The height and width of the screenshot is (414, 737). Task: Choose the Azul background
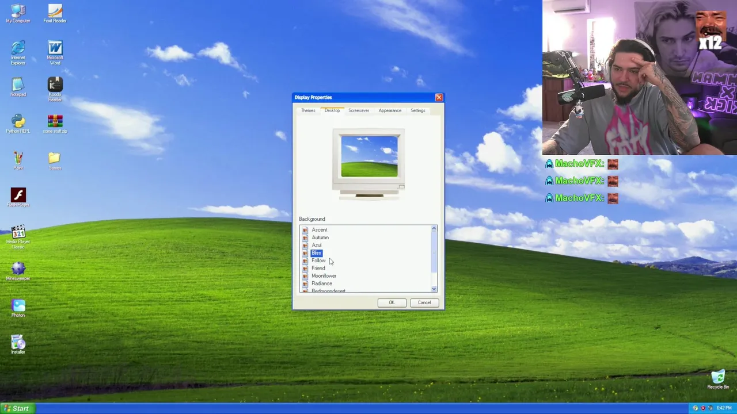pyautogui.click(x=316, y=245)
